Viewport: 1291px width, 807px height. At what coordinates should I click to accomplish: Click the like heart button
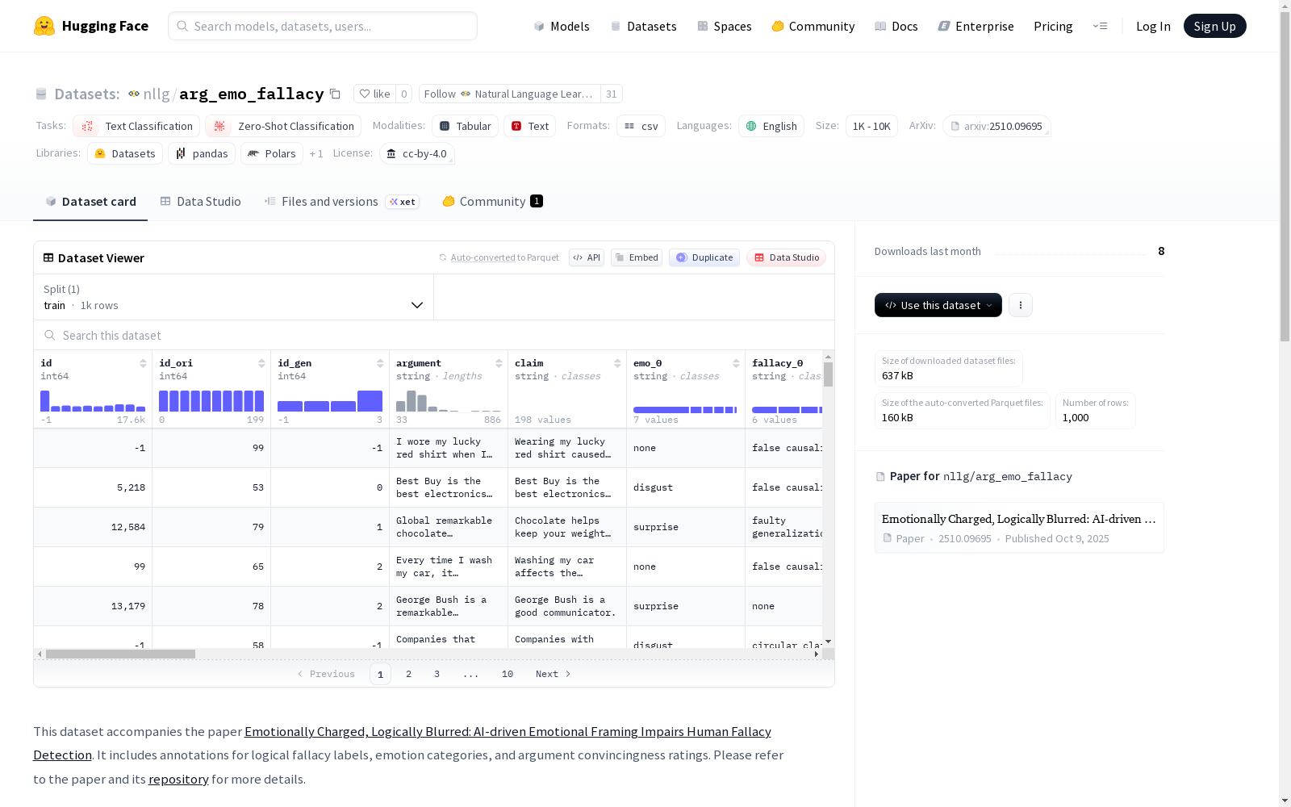pos(375,94)
